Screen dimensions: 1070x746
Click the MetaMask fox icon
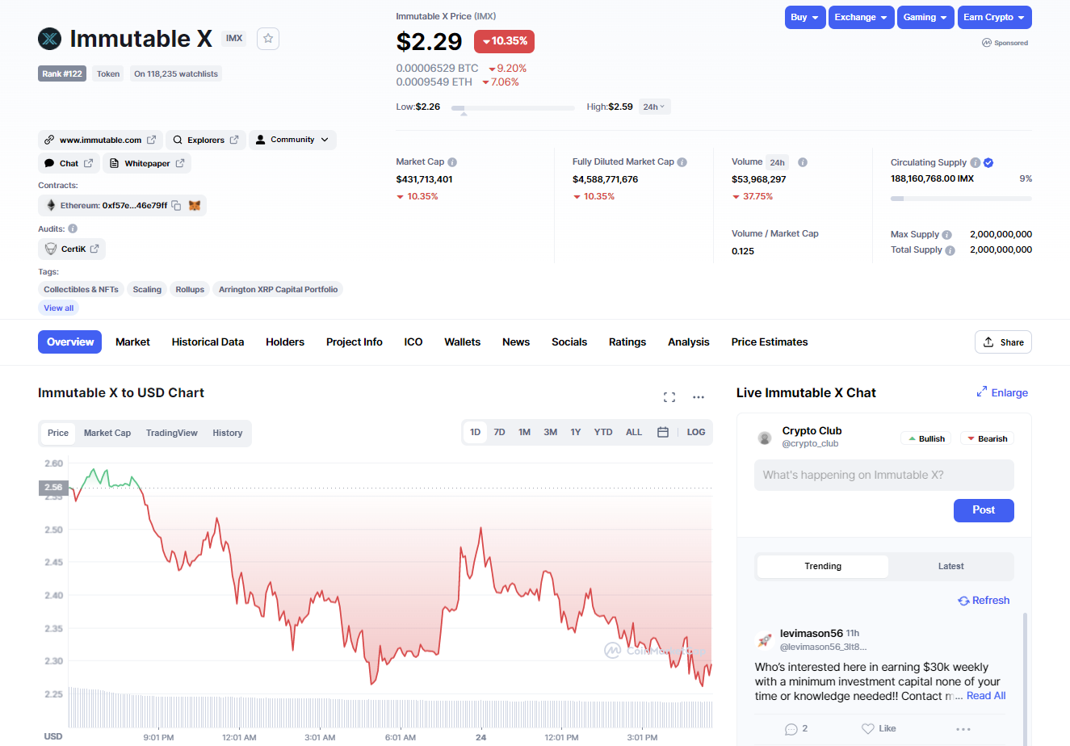(195, 206)
